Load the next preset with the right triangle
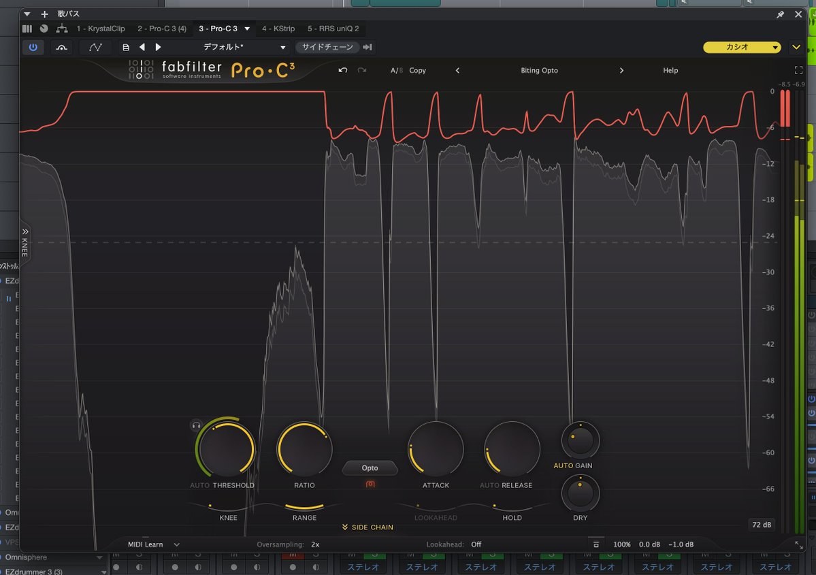 click(x=158, y=48)
